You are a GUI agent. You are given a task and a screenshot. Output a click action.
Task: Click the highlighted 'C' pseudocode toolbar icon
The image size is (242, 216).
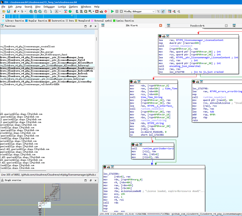163,12
